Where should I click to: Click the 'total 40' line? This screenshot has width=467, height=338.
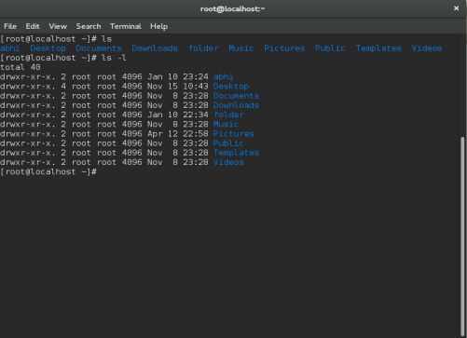tap(21, 67)
